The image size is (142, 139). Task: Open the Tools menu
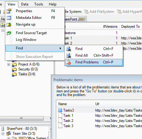click(38, 4)
